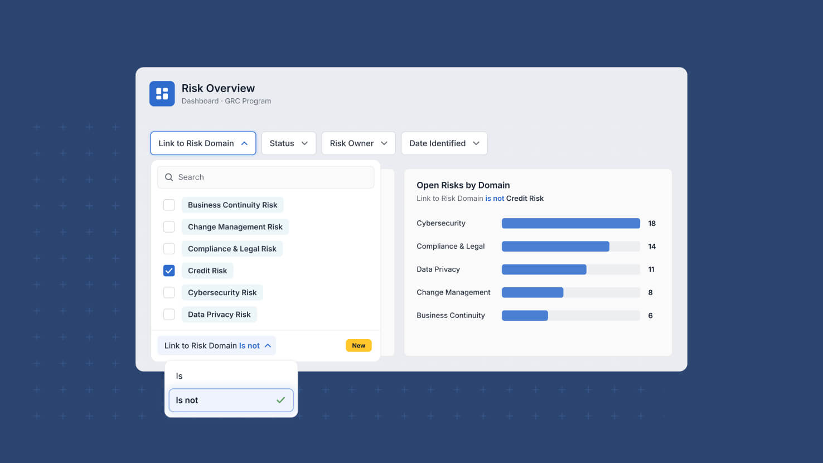Expand the Risk Owner filter dropdown

(359, 143)
